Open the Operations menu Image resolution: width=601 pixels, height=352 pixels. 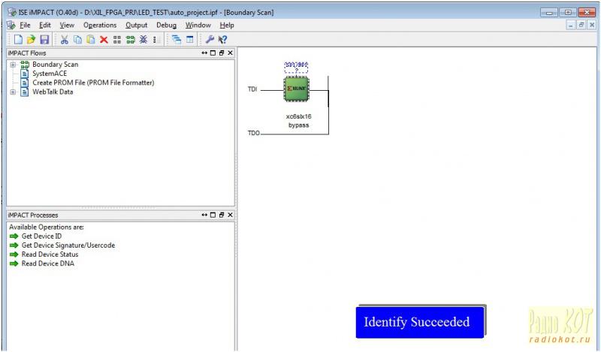point(100,25)
